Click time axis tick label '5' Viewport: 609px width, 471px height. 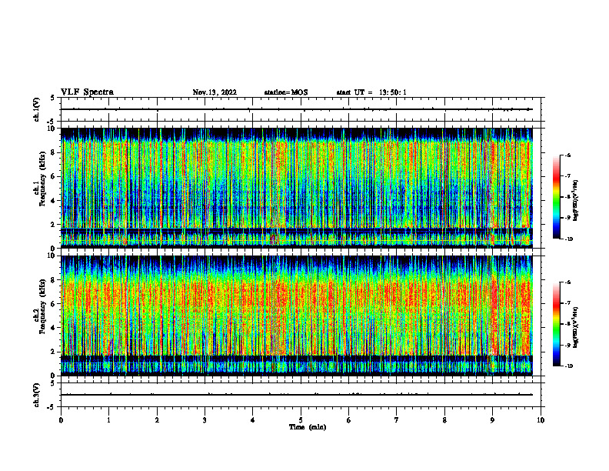pos(301,420)
